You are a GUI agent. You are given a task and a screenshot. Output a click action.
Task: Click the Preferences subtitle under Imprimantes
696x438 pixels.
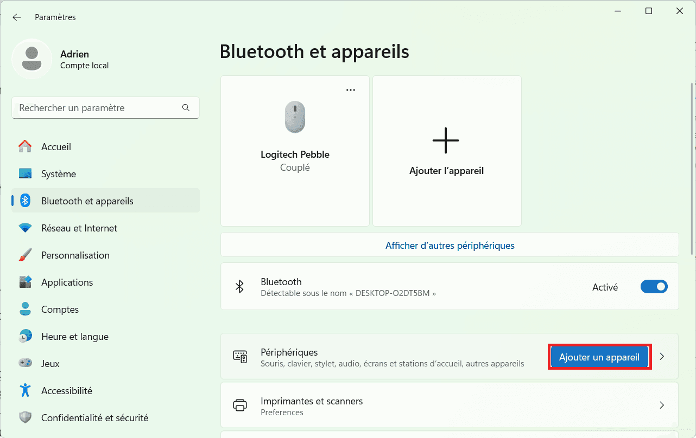pos(282,413)
